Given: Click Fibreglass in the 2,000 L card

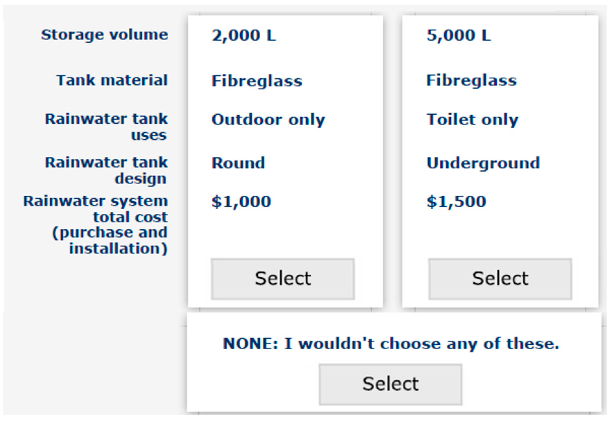Looking at the screenshot, I should pyautogui.click(x=257, y=81).
